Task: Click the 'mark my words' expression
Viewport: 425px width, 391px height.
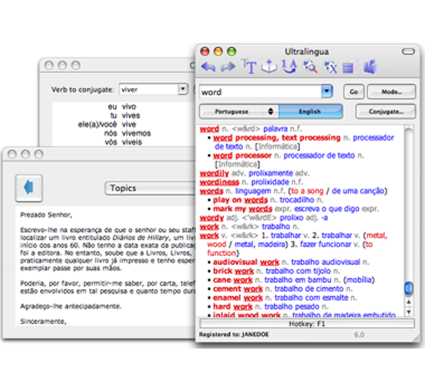Action: click(x=242, y=209)
